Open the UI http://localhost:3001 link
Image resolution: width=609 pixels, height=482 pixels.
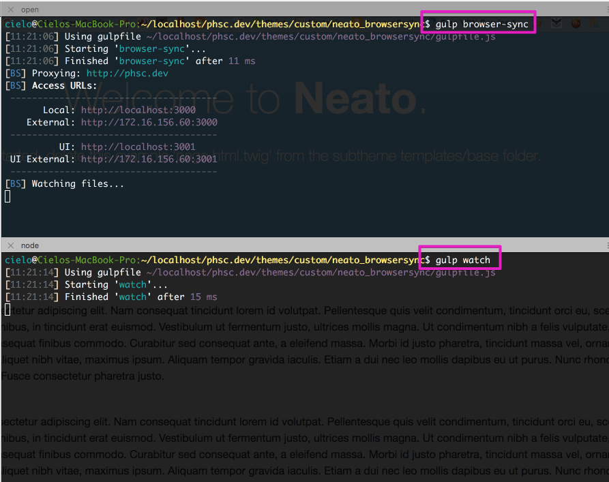tap(138, 147)
